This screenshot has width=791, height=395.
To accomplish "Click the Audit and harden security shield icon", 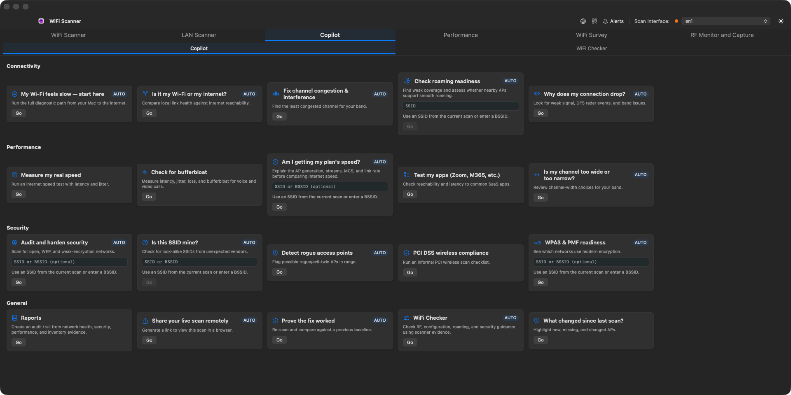I will pos(14,242).
